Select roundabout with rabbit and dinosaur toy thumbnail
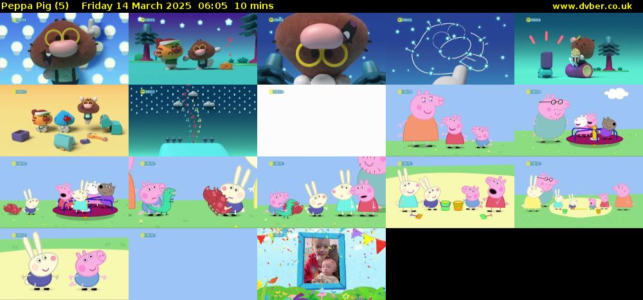Viewport: 643px width, 300px height. point(64,192)
